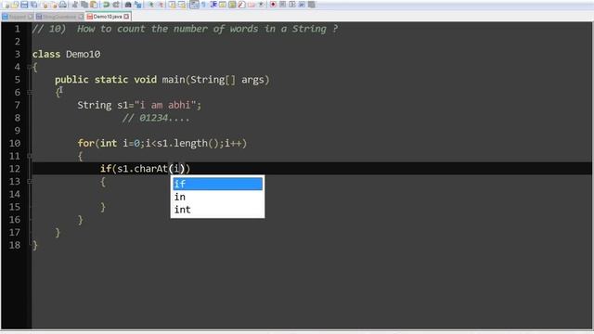Copy the selected text
Screen dimensions: 594x334
coord(84,5)
